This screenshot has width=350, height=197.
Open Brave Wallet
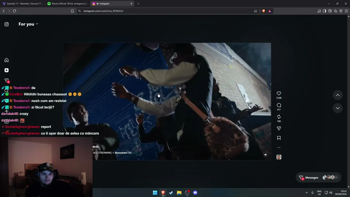tap(330, 11)
